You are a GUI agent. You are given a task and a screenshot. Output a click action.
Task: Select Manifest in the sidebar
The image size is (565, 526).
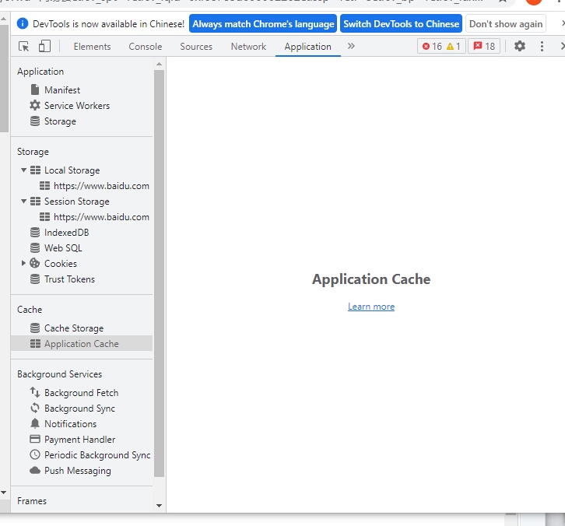[62, 90]
